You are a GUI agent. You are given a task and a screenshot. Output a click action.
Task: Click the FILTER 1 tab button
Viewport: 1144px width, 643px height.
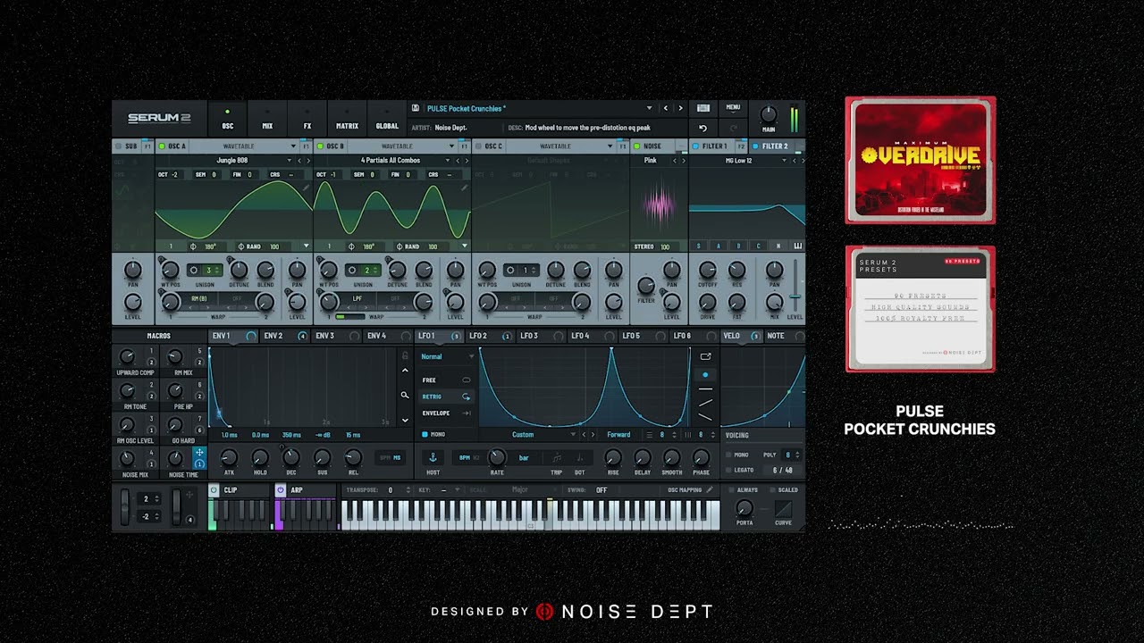click(x=714, y=146)
